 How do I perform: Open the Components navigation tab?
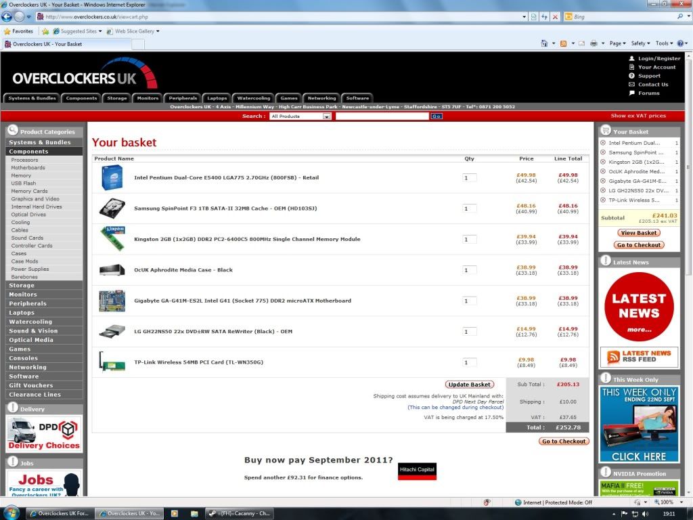click(x=81, y=98)
